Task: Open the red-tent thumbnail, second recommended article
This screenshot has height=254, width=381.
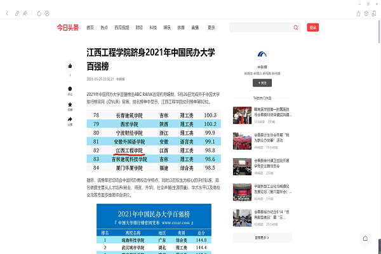Action: coord(243,141)
